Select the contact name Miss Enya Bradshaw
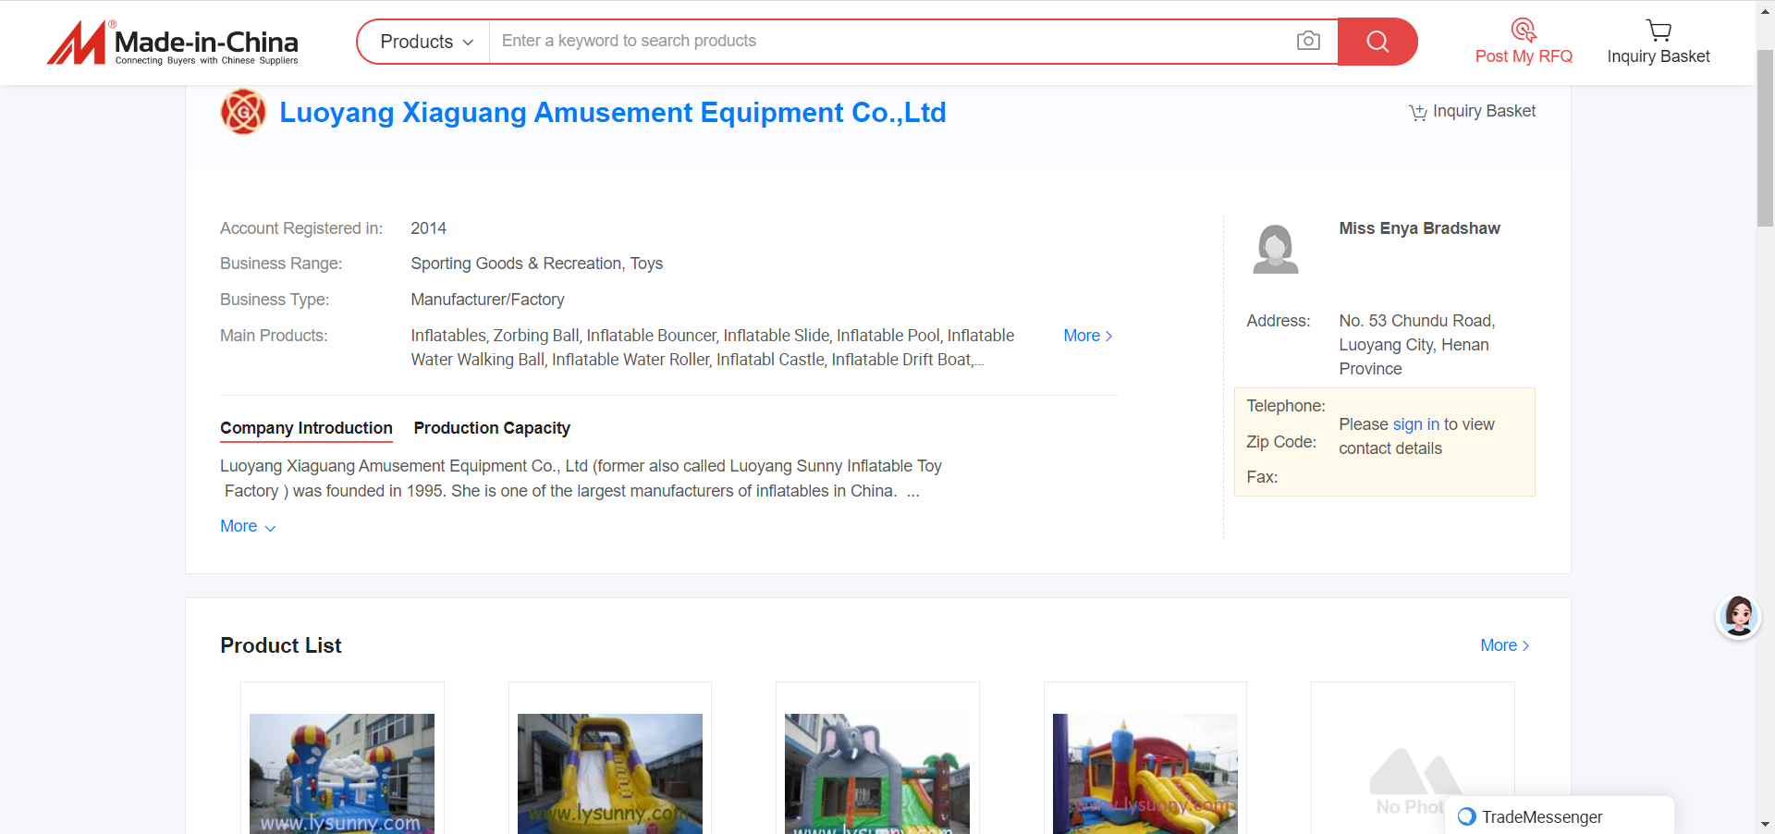Screen dimensions: 1775x834 pos(1419,228)
